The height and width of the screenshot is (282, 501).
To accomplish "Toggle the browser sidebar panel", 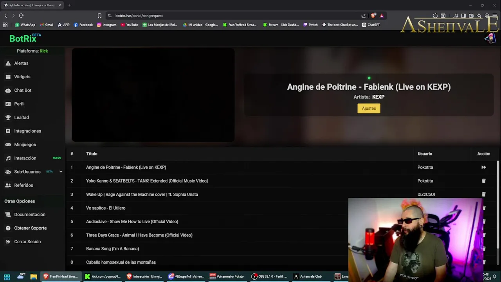I will [x=463, y=16].
